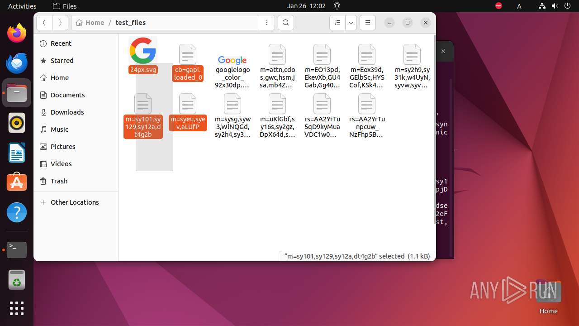Viewport: 579px width, 326px height.
Task: Switch to Terminal in the dock
Action: tap(17, 249)
